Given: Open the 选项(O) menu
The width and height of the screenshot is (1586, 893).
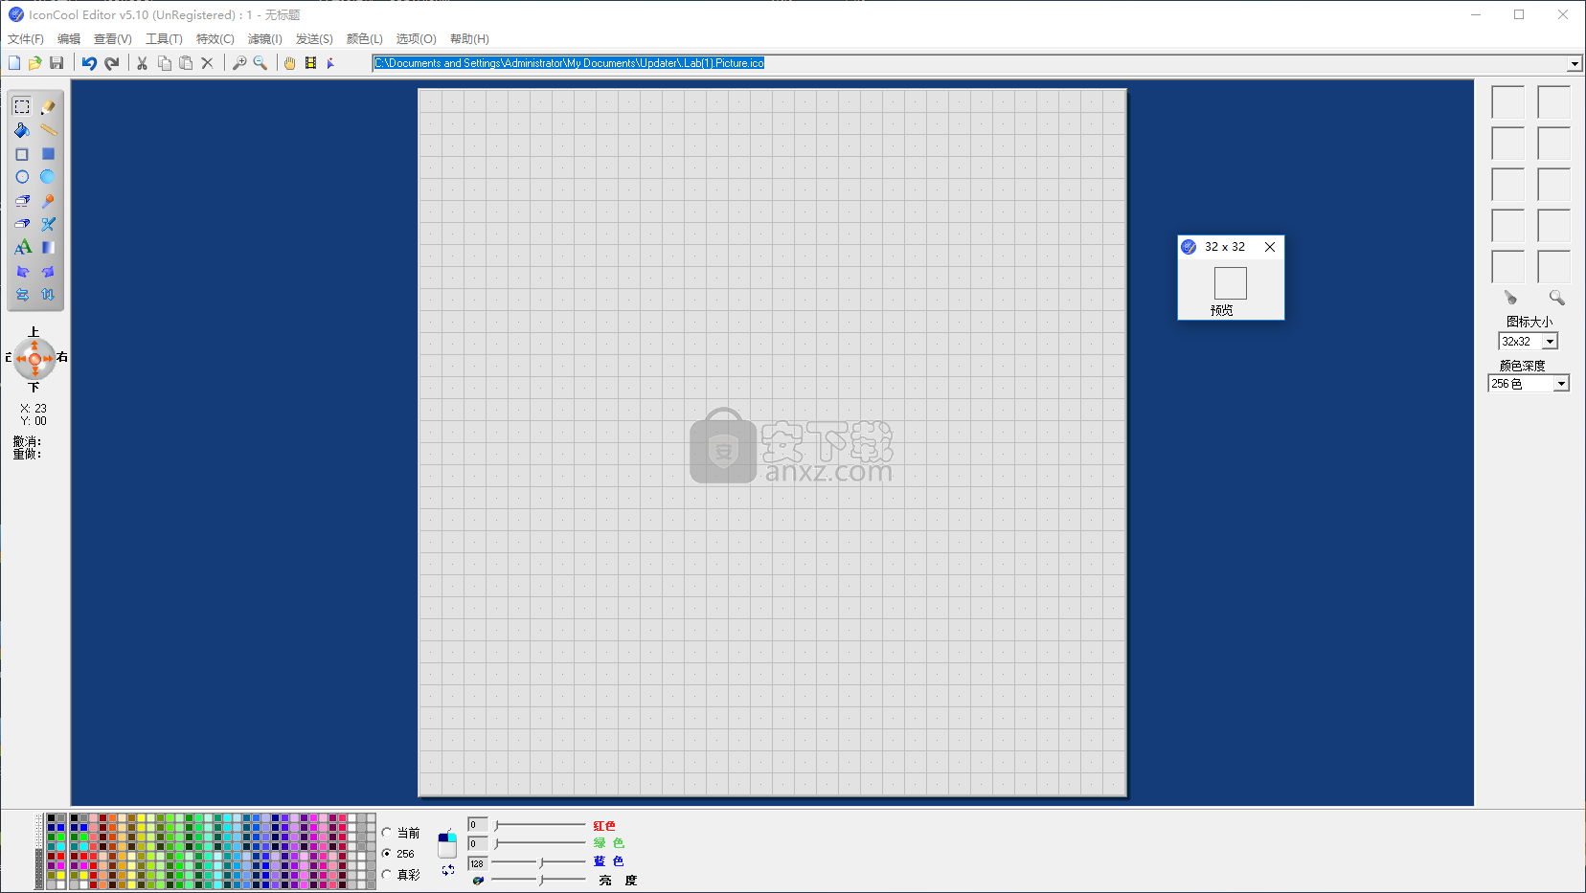Looking at the screenshot, I should pyautogui.click(x=417, y=39).
